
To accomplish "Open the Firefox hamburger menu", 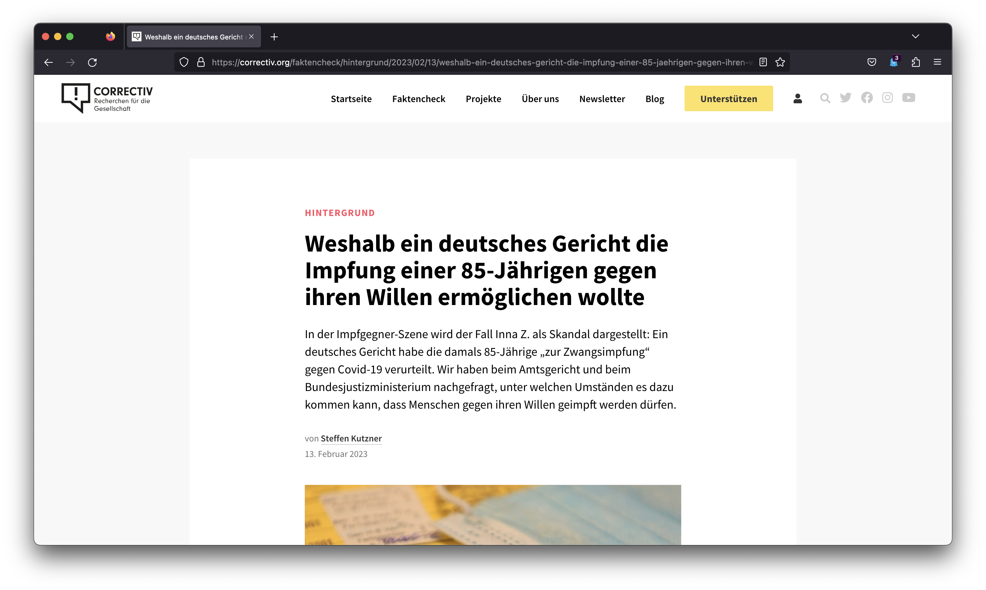I will (x=937, y=62).
